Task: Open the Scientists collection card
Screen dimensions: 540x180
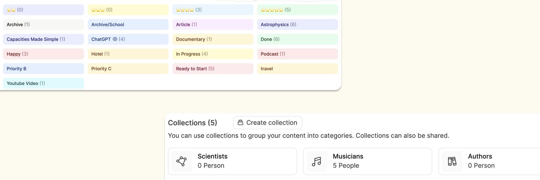Action: pos(232,161)
